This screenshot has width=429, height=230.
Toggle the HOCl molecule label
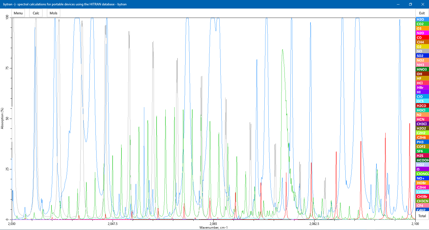click(422, 110)
